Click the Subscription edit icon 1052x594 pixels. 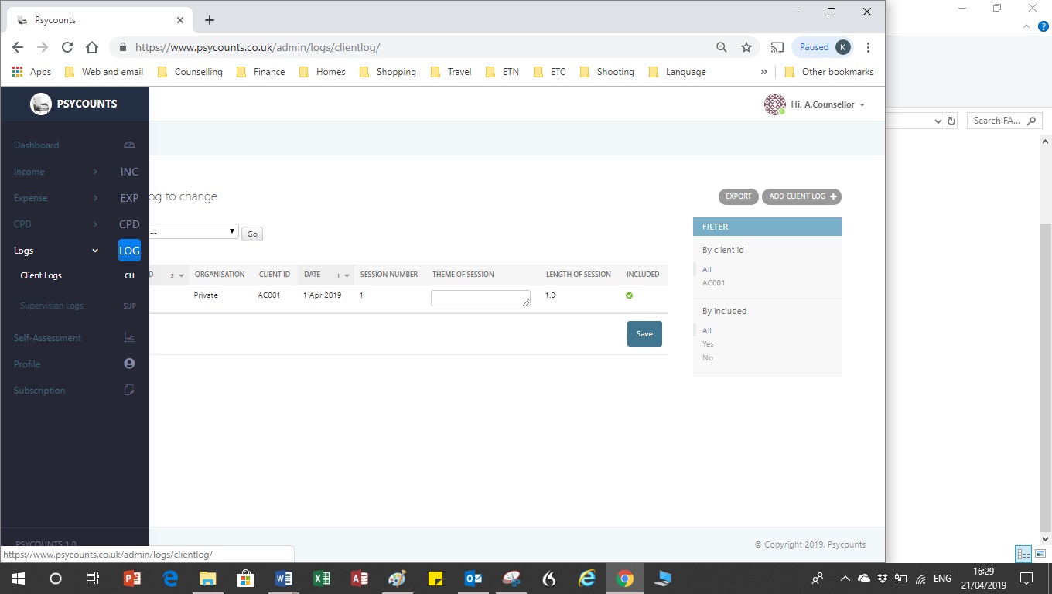pyautogui.click(x=129, y=391)
